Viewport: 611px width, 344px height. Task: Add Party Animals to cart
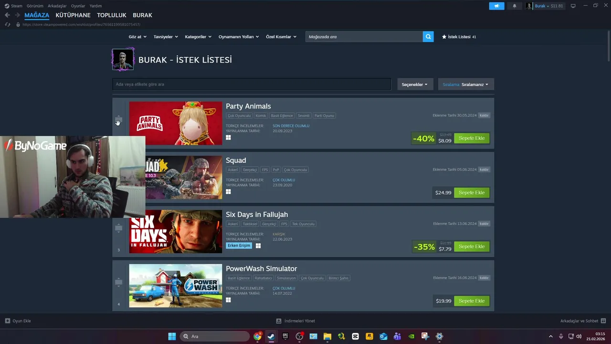tap(472, 138)
